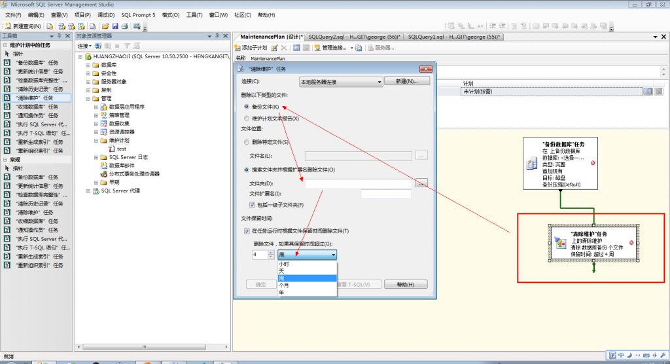Click the Add Subplan icon
Screen dimensions: 670x364
pos(238,48)
